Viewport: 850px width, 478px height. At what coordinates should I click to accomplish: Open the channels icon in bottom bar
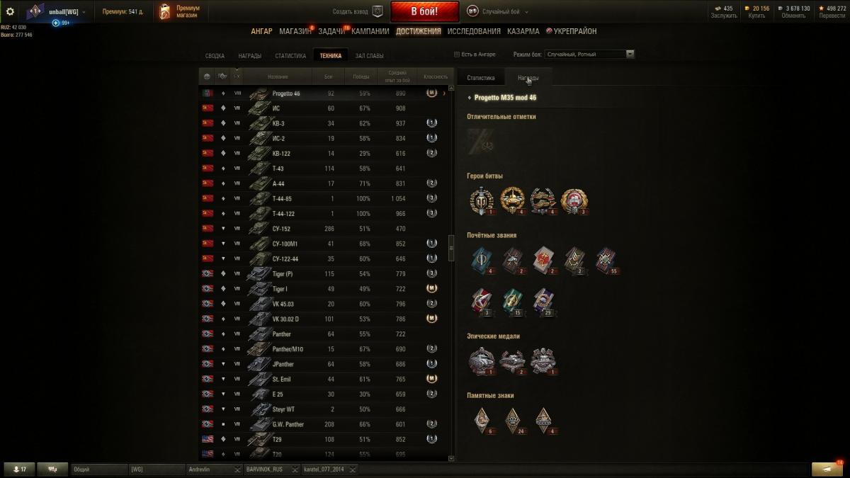[52, 470]
